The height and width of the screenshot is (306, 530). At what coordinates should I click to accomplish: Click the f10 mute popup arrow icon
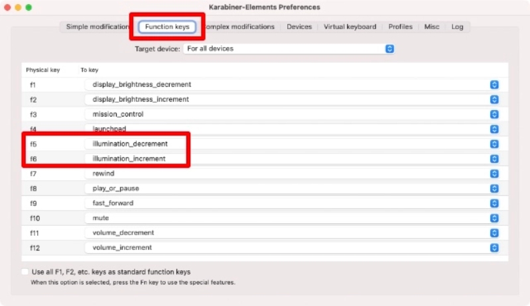pyautogui.click(x=494, y=218)
